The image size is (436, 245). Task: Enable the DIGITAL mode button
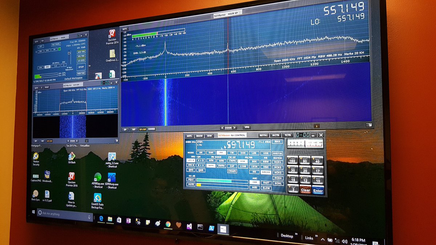tap(277, 153)
